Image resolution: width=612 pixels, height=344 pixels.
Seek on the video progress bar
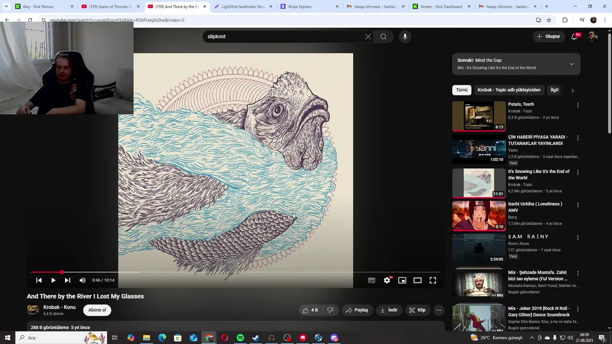(x=235, y=272)
